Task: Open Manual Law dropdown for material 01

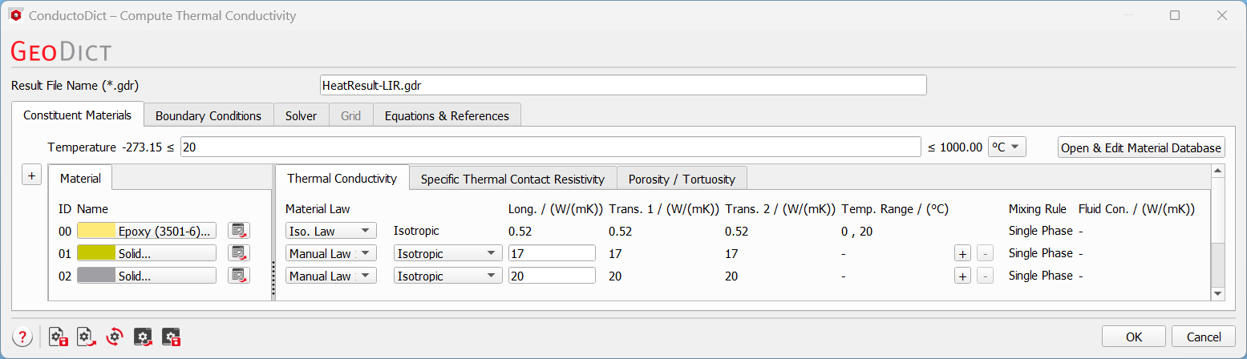Action: pyautogui.click(x=330, y=253)
